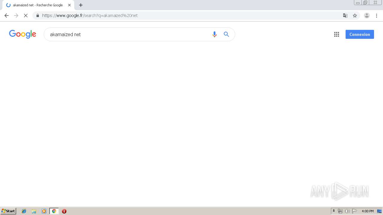Launch Internet Explorer from the taskbar
The height and width of the screenshot is (215, 383).
[24, 211]
